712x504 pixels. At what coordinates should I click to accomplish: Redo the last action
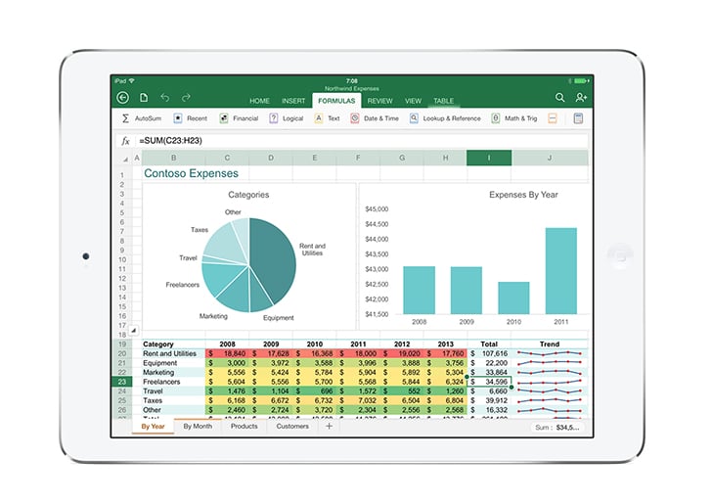186,98
